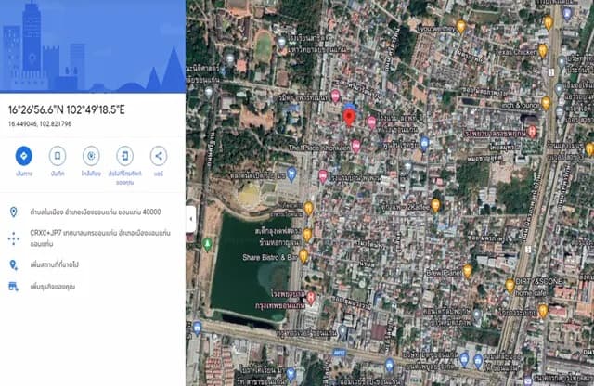Send location to your phone icon
594x386 pixels.
coord(124,156)
